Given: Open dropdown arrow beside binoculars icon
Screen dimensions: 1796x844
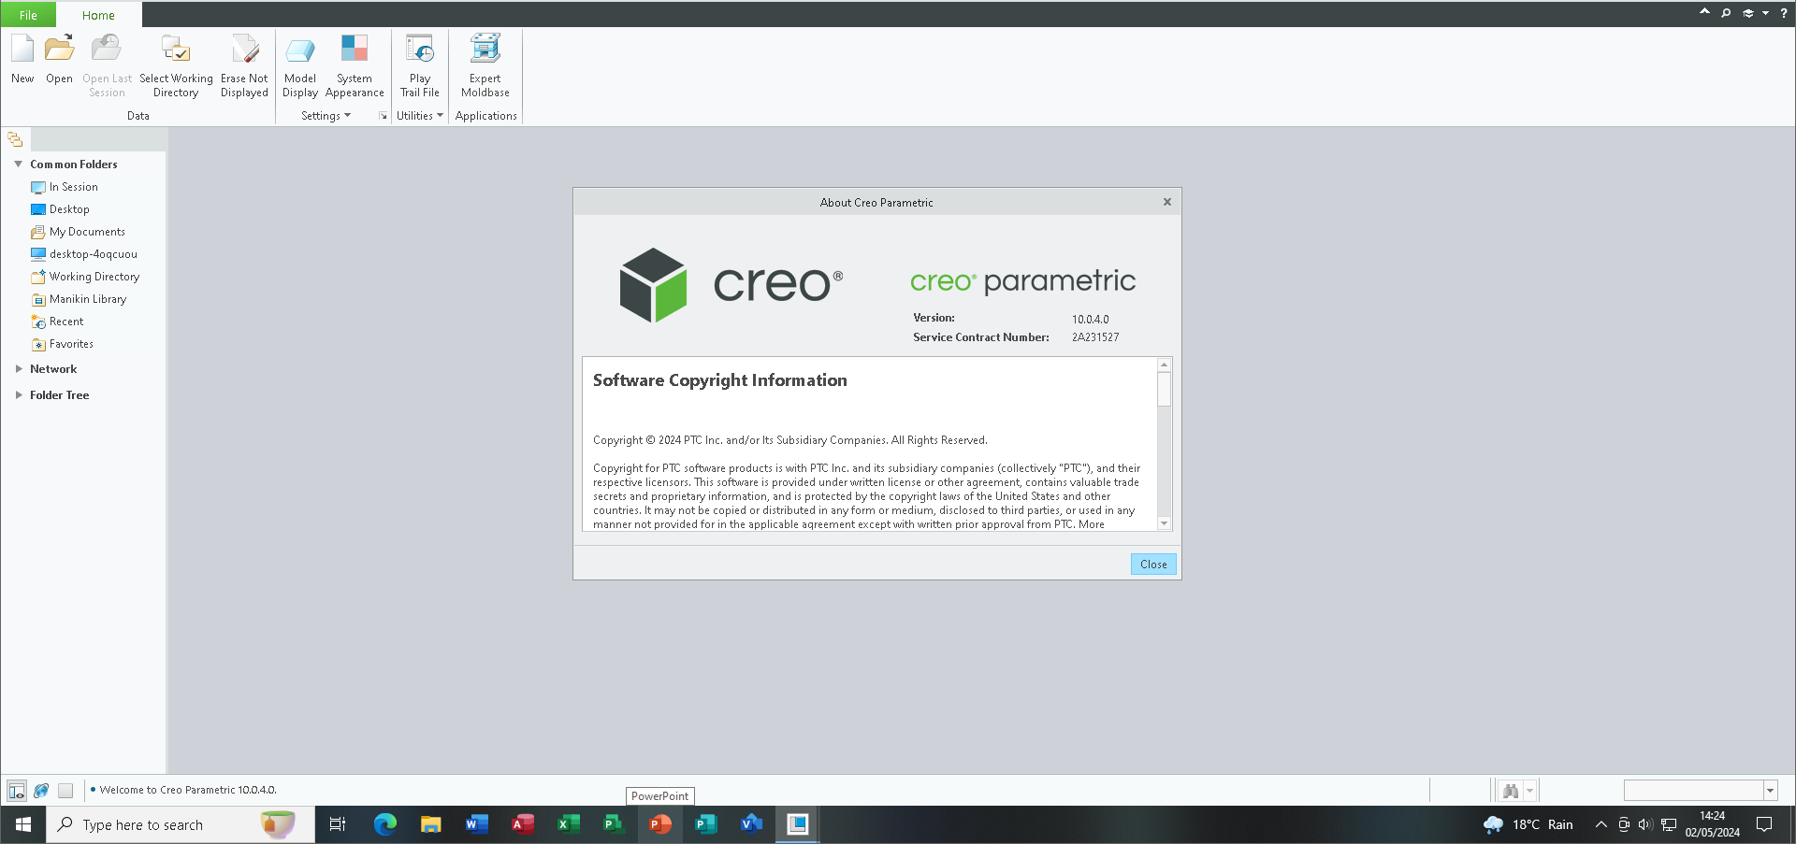Looking at the screenshot, I should [x=1530, y=791].
